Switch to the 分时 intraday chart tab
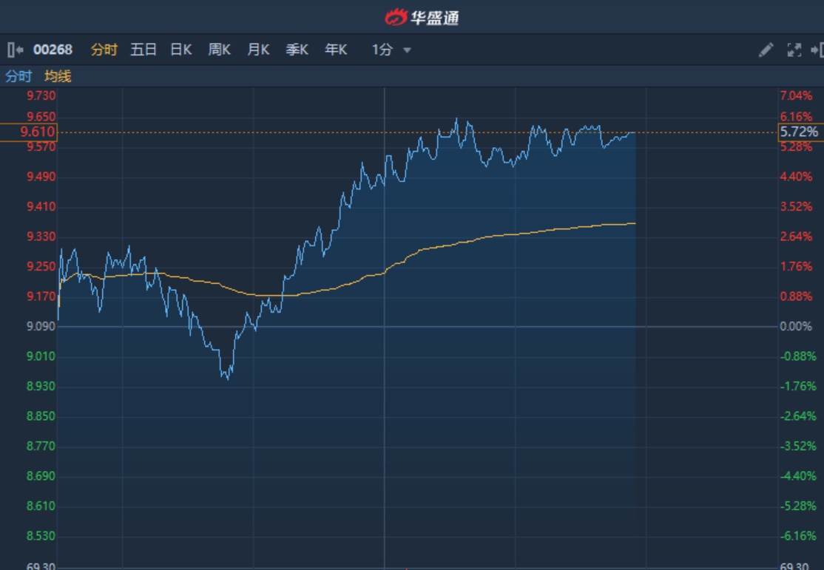 tap(104, 50)
